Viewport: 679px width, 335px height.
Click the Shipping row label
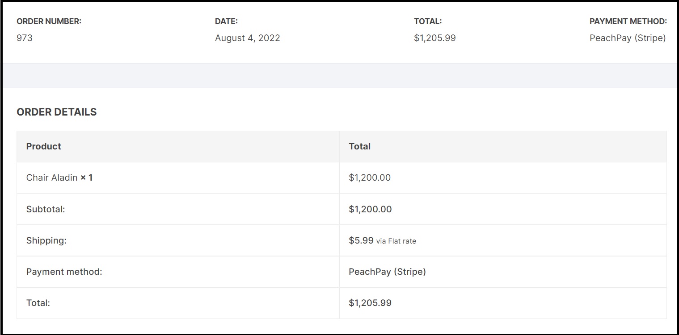point(46,240)
